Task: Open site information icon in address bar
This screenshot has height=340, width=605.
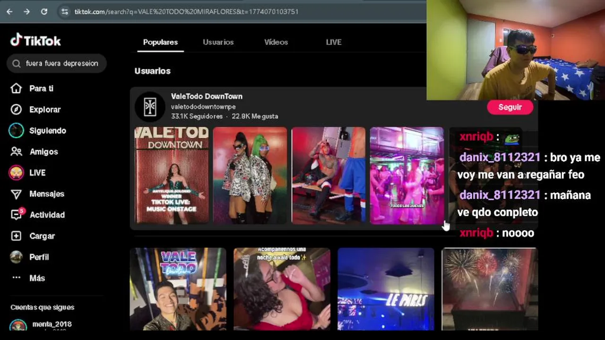Action: click(65, 11)
